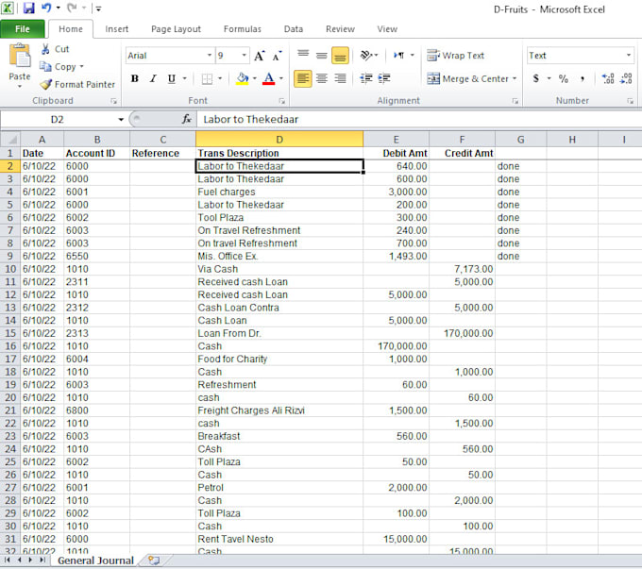Image resolution: width=642 pixels, height=569 pixels.
Task: Increase font size with Grow Font icon
Action: 262,56
